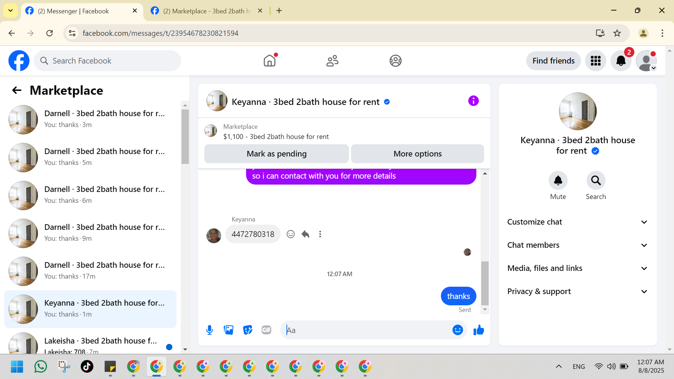Reply to Keyanna's phone number message
Image resolution: width=674 pixels, height=379 pixels.
point(305,234)
